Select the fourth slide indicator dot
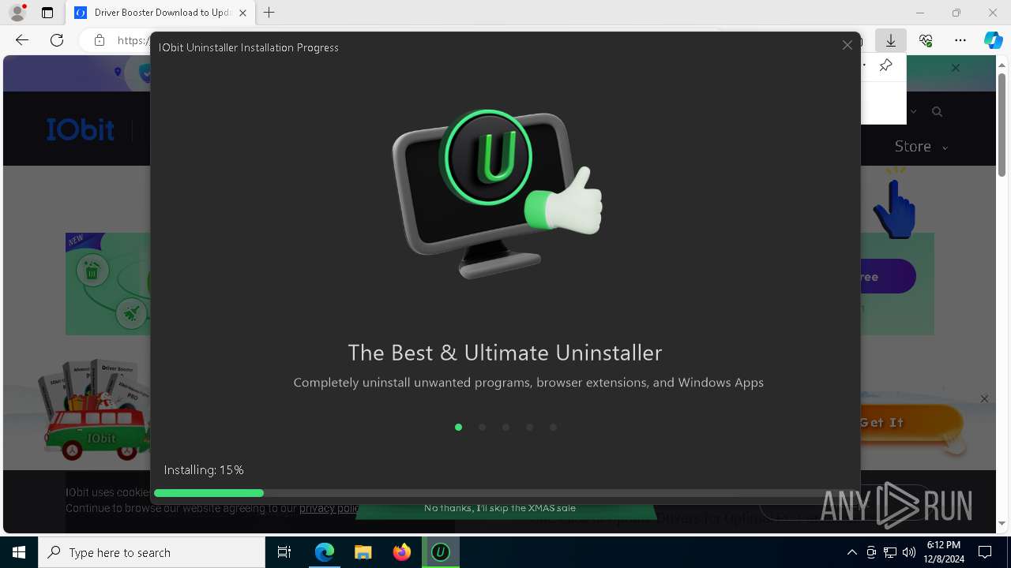1011x568 pixels. point(529,428)
